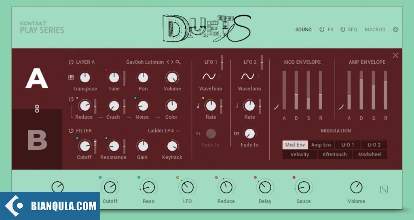Select the Modwheel modulation source
Image resolution: width=414 pixels, height=220 pixels.
tap(370, 155)
